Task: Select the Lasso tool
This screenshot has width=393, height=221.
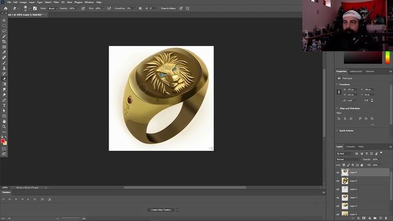Action: [x=4, y=31]
